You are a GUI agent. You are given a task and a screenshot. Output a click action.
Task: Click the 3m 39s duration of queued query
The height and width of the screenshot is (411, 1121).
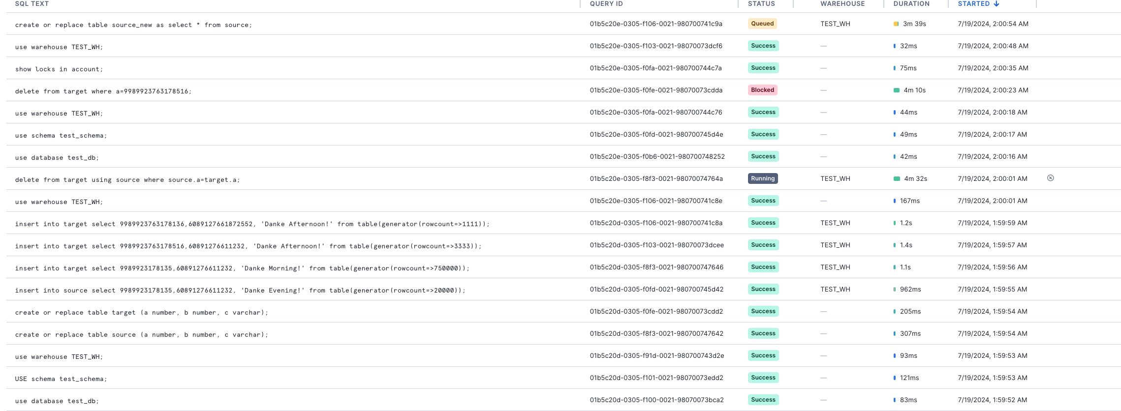click(x=914, y=24)
